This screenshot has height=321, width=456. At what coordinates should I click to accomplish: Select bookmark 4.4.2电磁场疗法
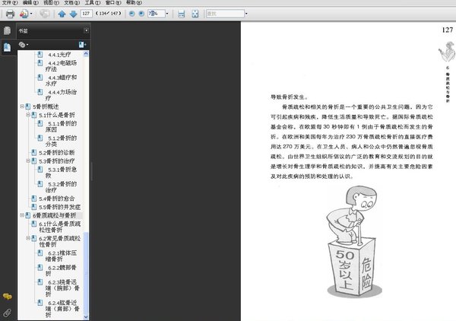61,66
